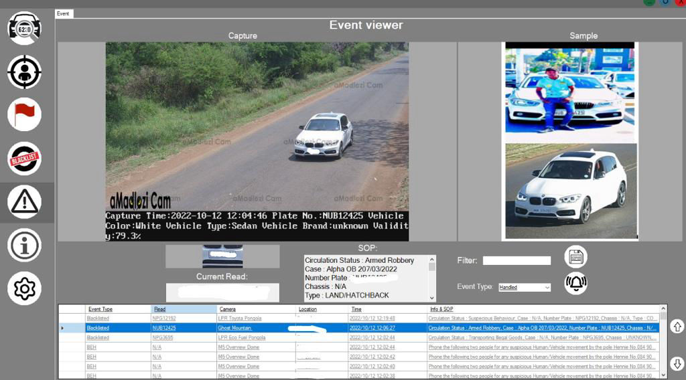Open the Event Type dropdown showing Handled

pyautogui.click(x=525, y=288)
